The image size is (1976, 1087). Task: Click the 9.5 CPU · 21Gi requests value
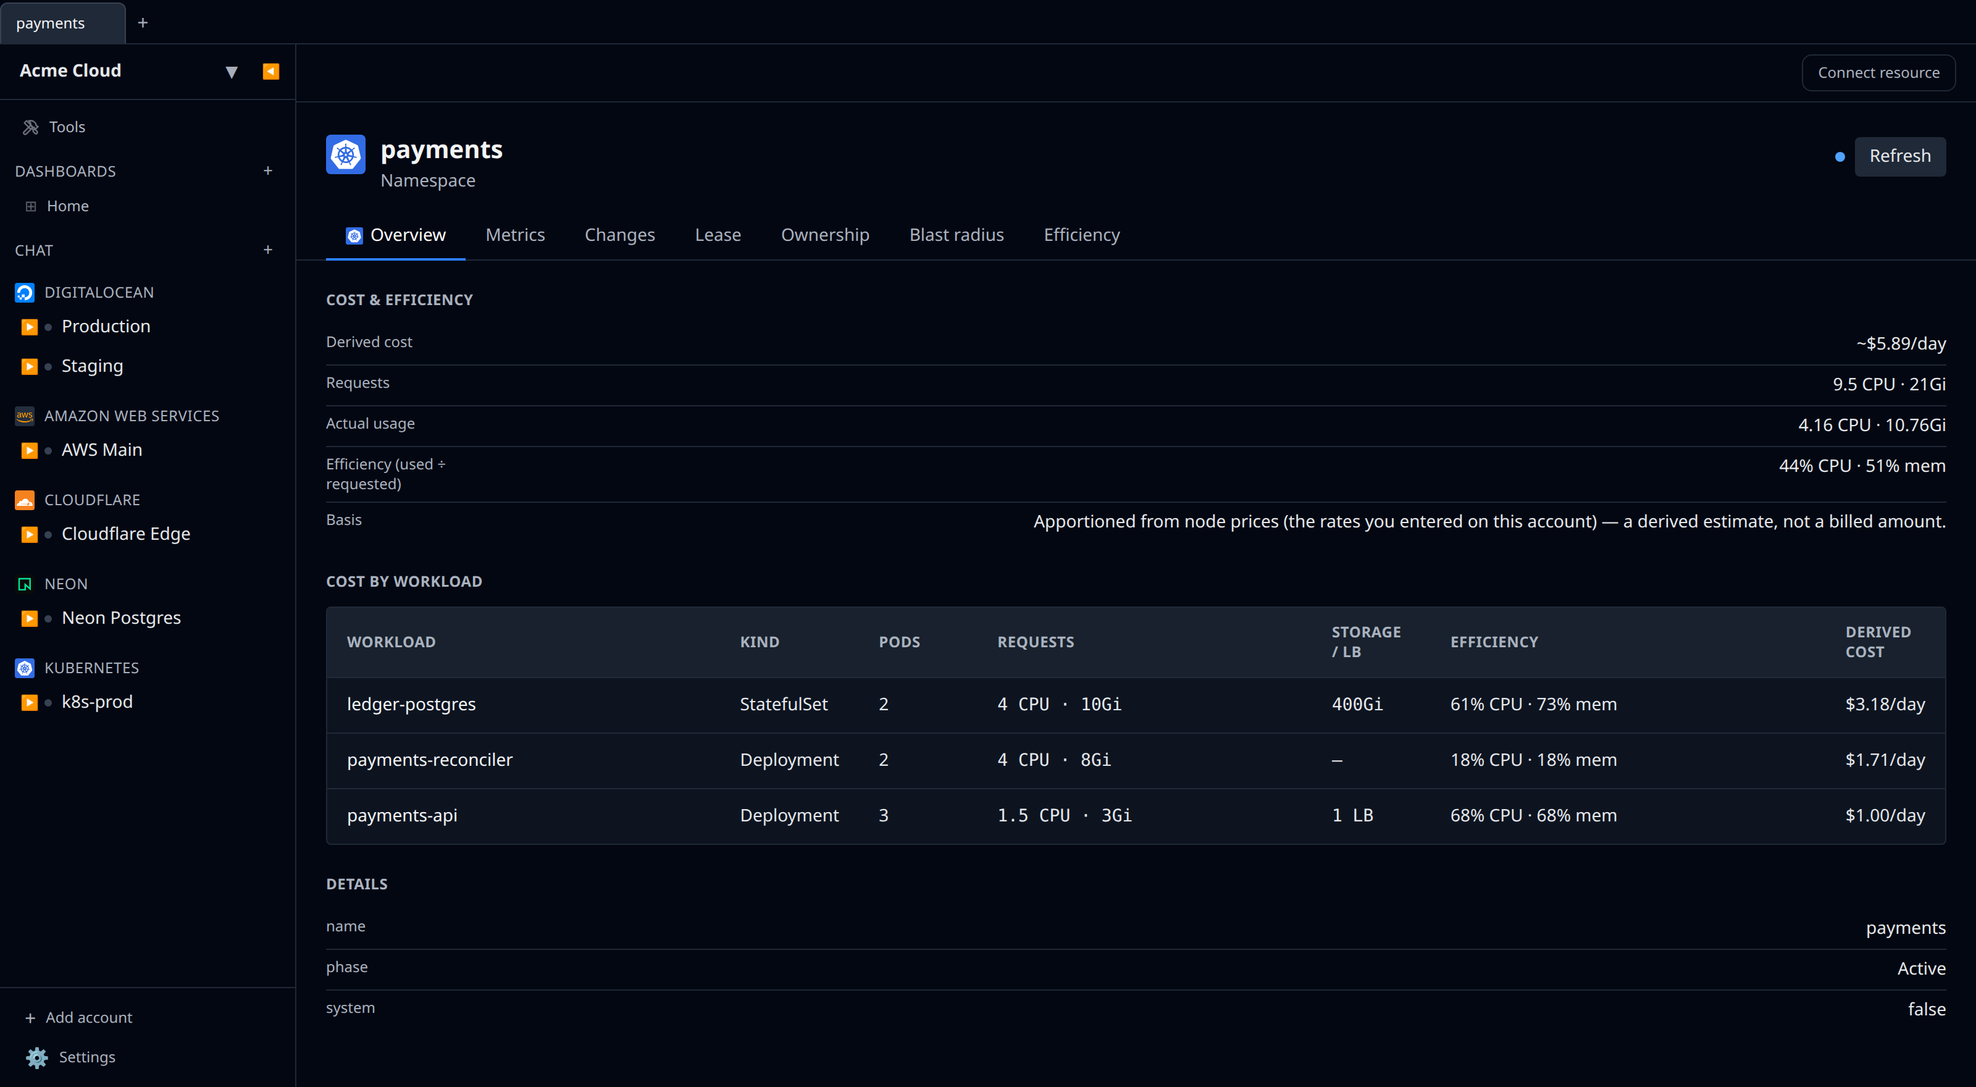coord(1888,384)
